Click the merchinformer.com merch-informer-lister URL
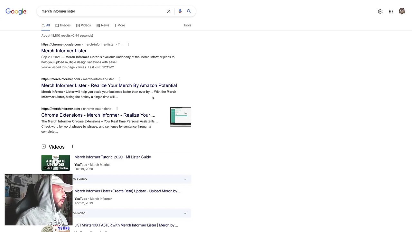The image size is (412, 232). 78,79
